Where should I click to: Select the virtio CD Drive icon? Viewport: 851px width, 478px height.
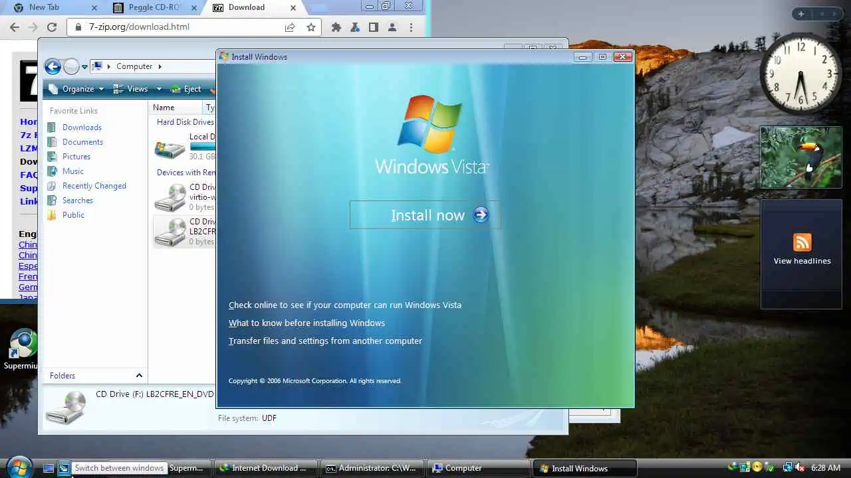pos(170,197)
